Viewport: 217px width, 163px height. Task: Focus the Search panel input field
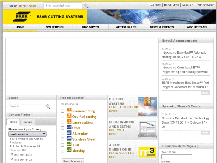[26, 106]
